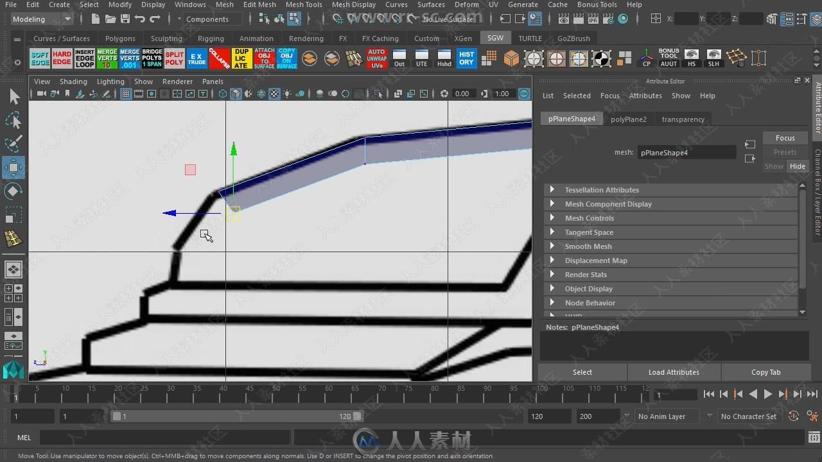The image size is (822, 462).
Task: Toggle the single perspective view layout button
Action: point(13,269)
